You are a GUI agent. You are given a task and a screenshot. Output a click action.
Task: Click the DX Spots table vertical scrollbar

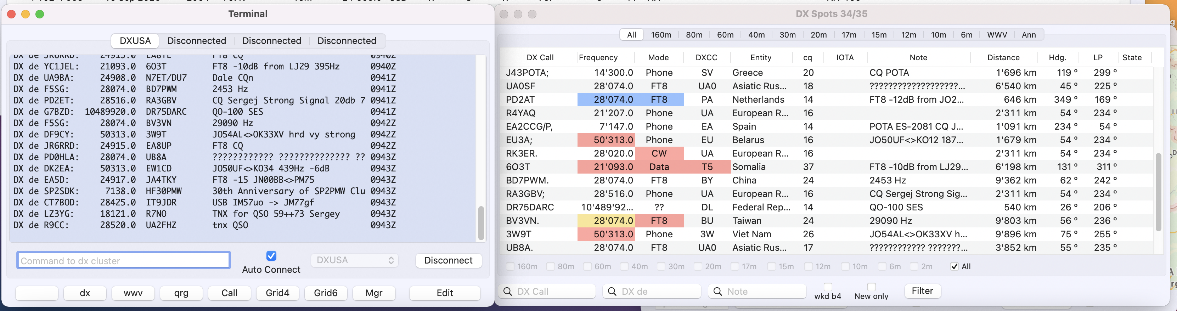click(x=1158, y=192)
